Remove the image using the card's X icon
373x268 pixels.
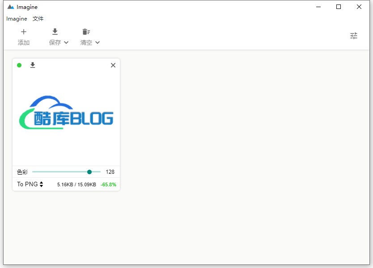click(x=113, y=65)
